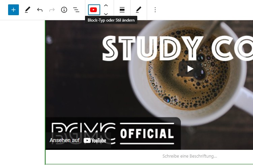Image resolution: width=253 pixels, height=165 pixels.
Task: Open the 'Ansehen auf YouTube' link
Action: click(x=78, y=140)
